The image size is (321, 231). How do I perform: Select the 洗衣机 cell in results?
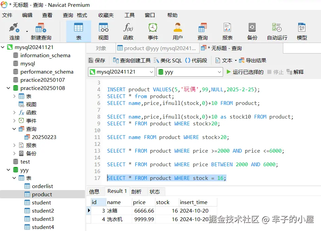(119, 219)
